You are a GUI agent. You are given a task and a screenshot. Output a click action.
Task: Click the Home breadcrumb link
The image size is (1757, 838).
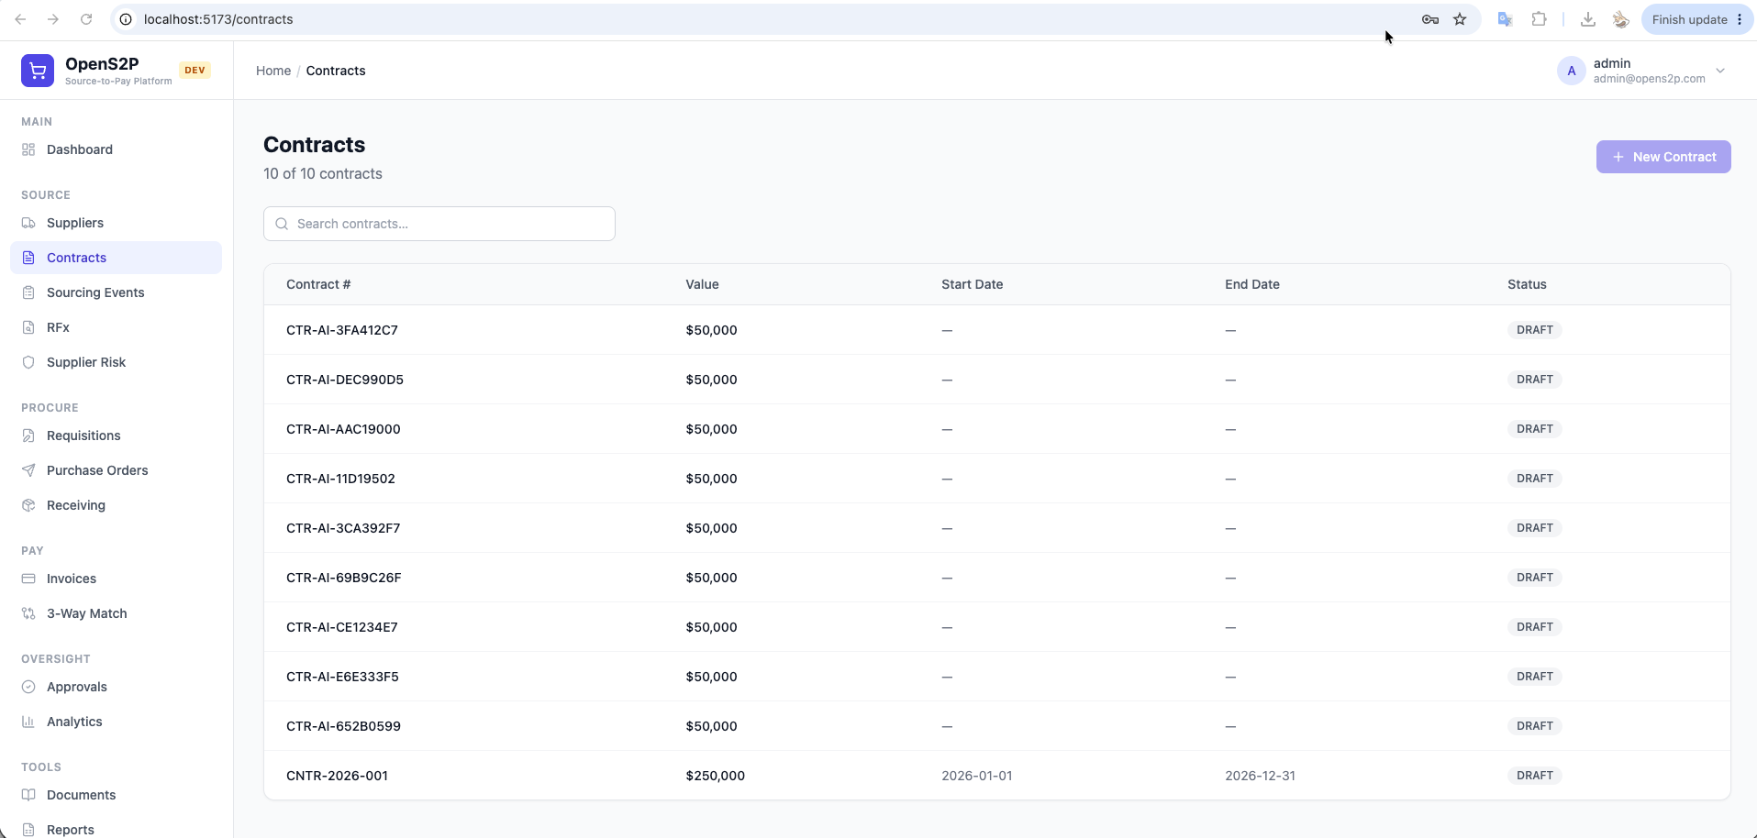273,71
